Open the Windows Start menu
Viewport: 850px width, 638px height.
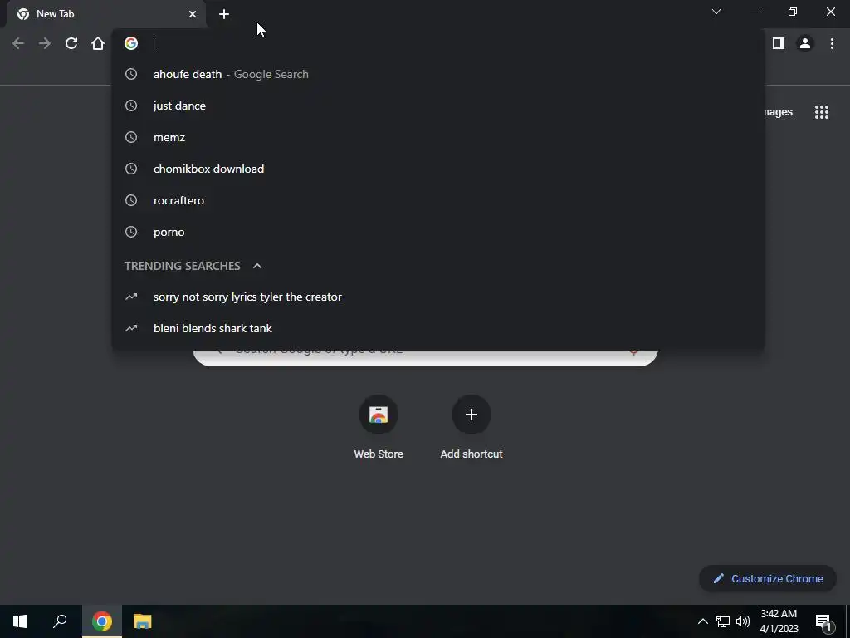point(20,621)
